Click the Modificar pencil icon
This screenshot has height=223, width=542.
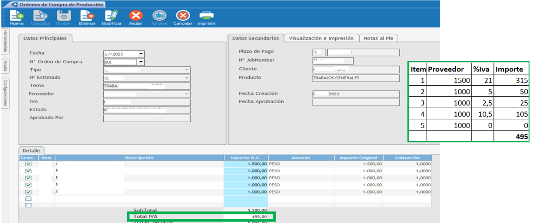pyautogui.click(x=111, y=16)
